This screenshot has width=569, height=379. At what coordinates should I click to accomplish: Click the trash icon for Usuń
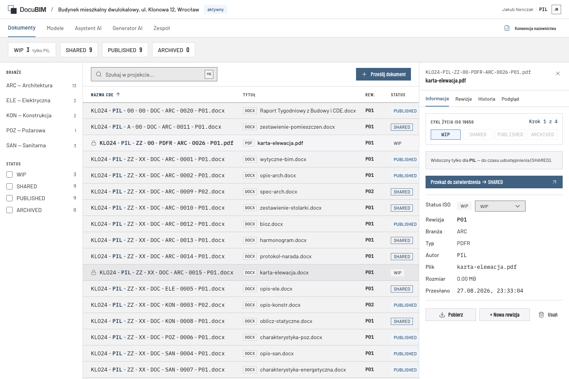point(541,315)
